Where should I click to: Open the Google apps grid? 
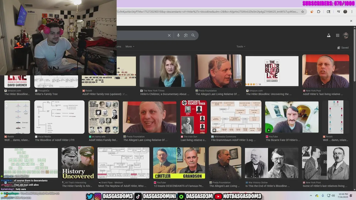337,35
